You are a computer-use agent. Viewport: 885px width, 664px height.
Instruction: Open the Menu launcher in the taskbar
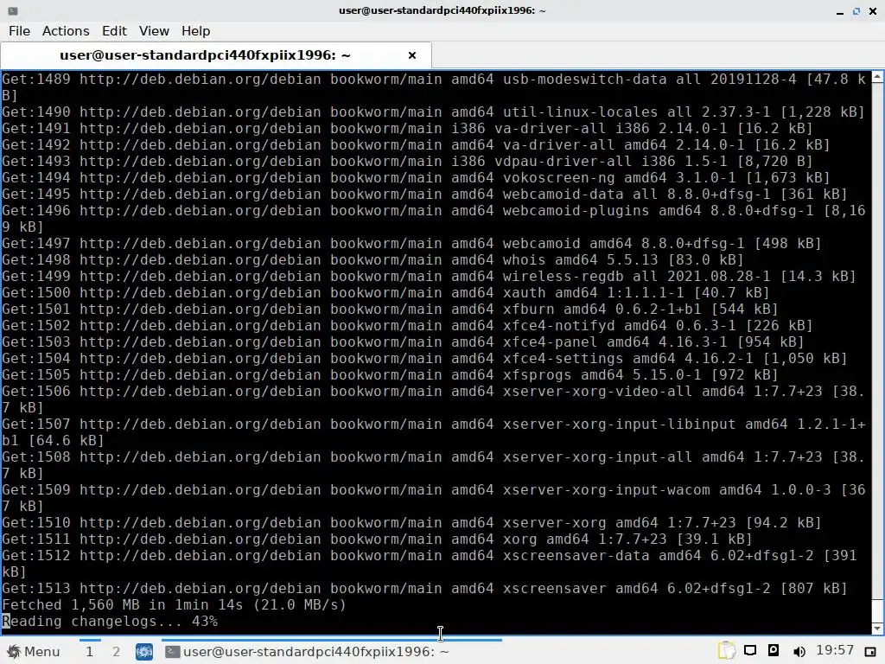33,652
